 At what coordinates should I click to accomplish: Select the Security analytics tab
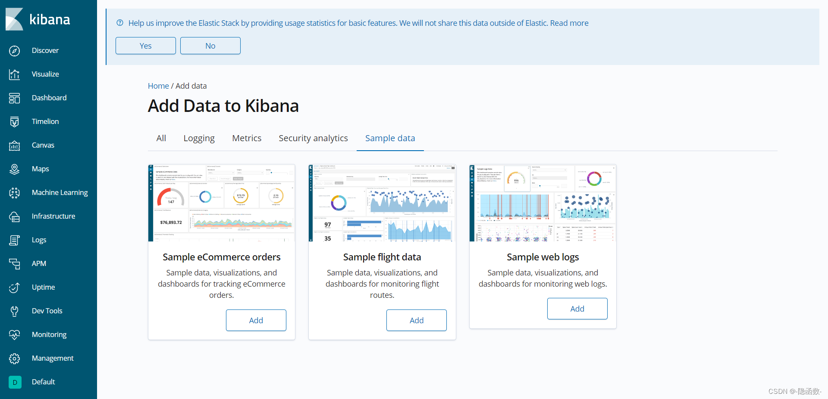click(313, 138)
